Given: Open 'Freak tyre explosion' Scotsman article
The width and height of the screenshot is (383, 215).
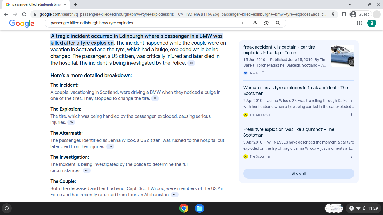Looking at the screenshot, I should pos(289,132).
